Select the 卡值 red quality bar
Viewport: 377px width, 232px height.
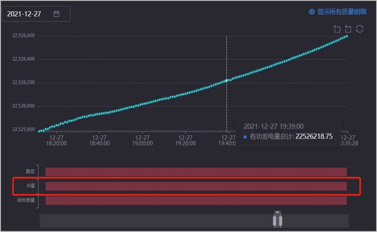point(196,186)
